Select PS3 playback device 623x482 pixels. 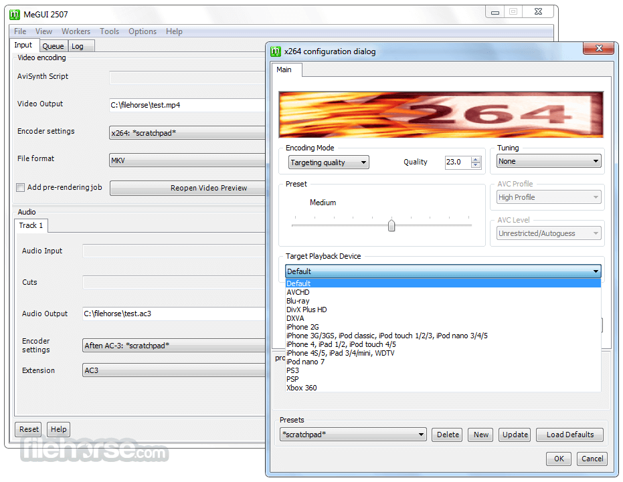(443, 371)
